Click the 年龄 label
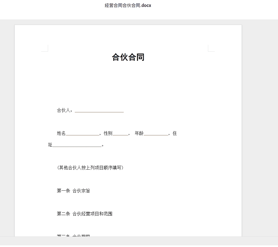 click(139, 133)
